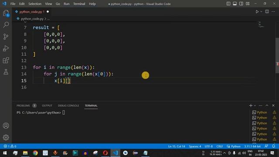Click the terminal prompt input area
The width and height of the screenshot is (279, 157).
(64, 113)
